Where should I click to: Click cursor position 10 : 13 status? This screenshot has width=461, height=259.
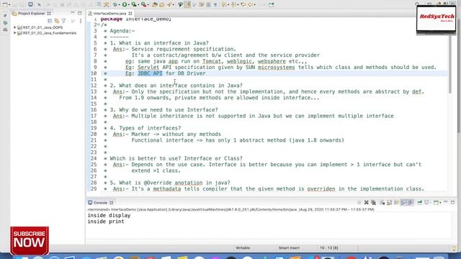(329, 247)
